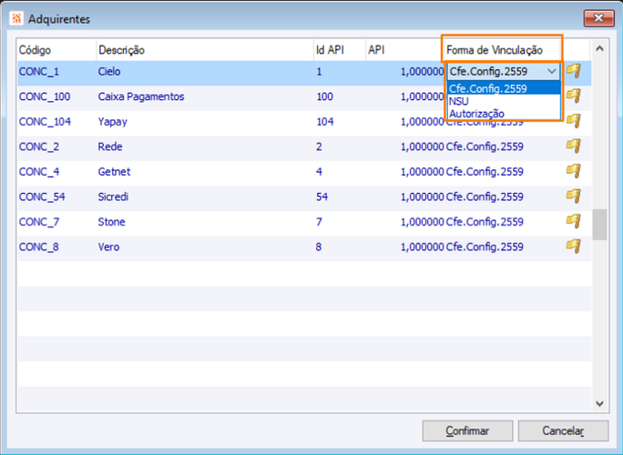This screenshot has width=623, height=455.
Task: Click the flag icon in Yapay row
Action: [573, 121]
